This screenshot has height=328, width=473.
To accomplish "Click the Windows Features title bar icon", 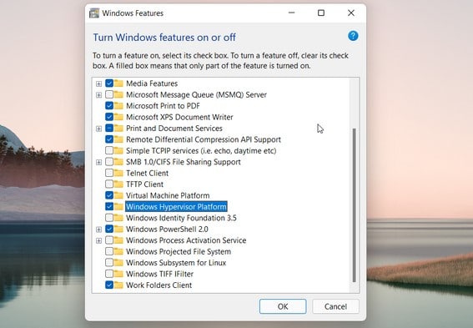I will coord(94,13).
